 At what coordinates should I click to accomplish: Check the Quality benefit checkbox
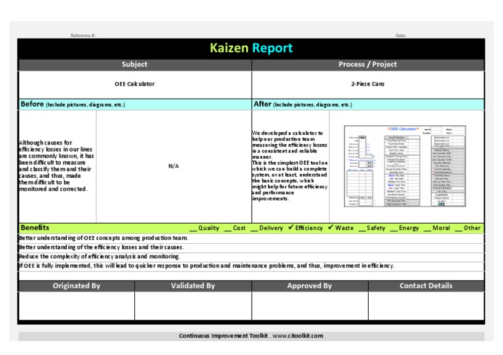(x=193, y=228)
